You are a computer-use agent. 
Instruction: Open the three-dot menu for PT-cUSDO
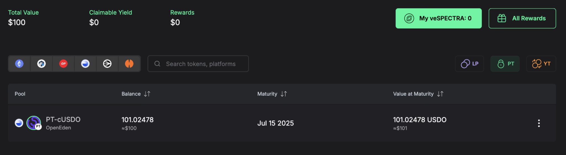pos(539,123)
